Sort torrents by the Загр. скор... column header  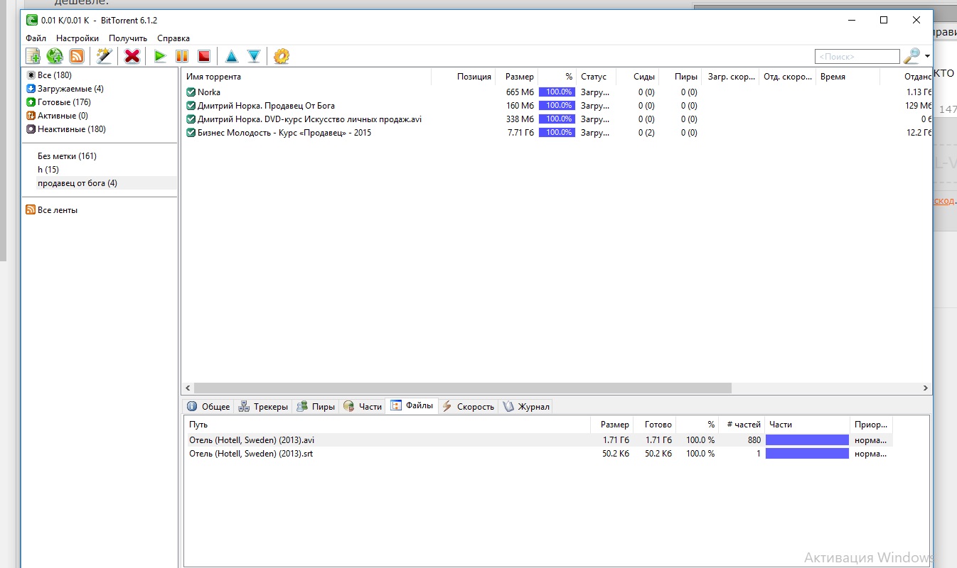[x=730, y=77]
